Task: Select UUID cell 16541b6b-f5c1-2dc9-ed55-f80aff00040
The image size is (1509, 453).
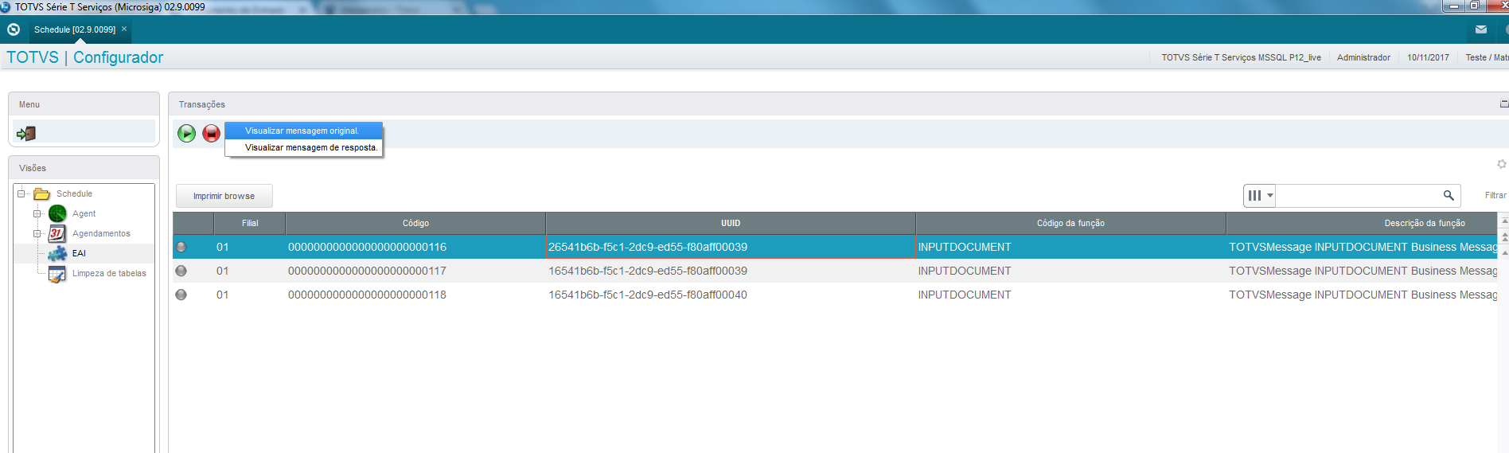Action: pos(731,295)
